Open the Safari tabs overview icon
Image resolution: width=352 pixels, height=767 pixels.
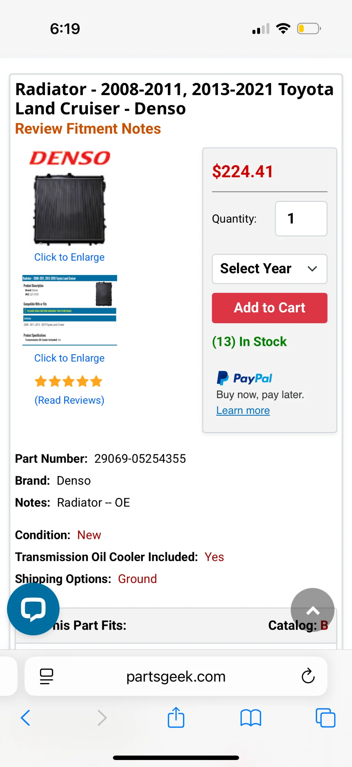(325, 718)
